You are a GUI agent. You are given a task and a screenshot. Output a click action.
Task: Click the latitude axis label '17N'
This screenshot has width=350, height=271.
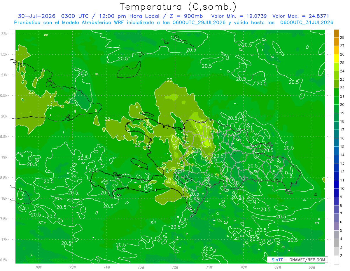point(5,240)
